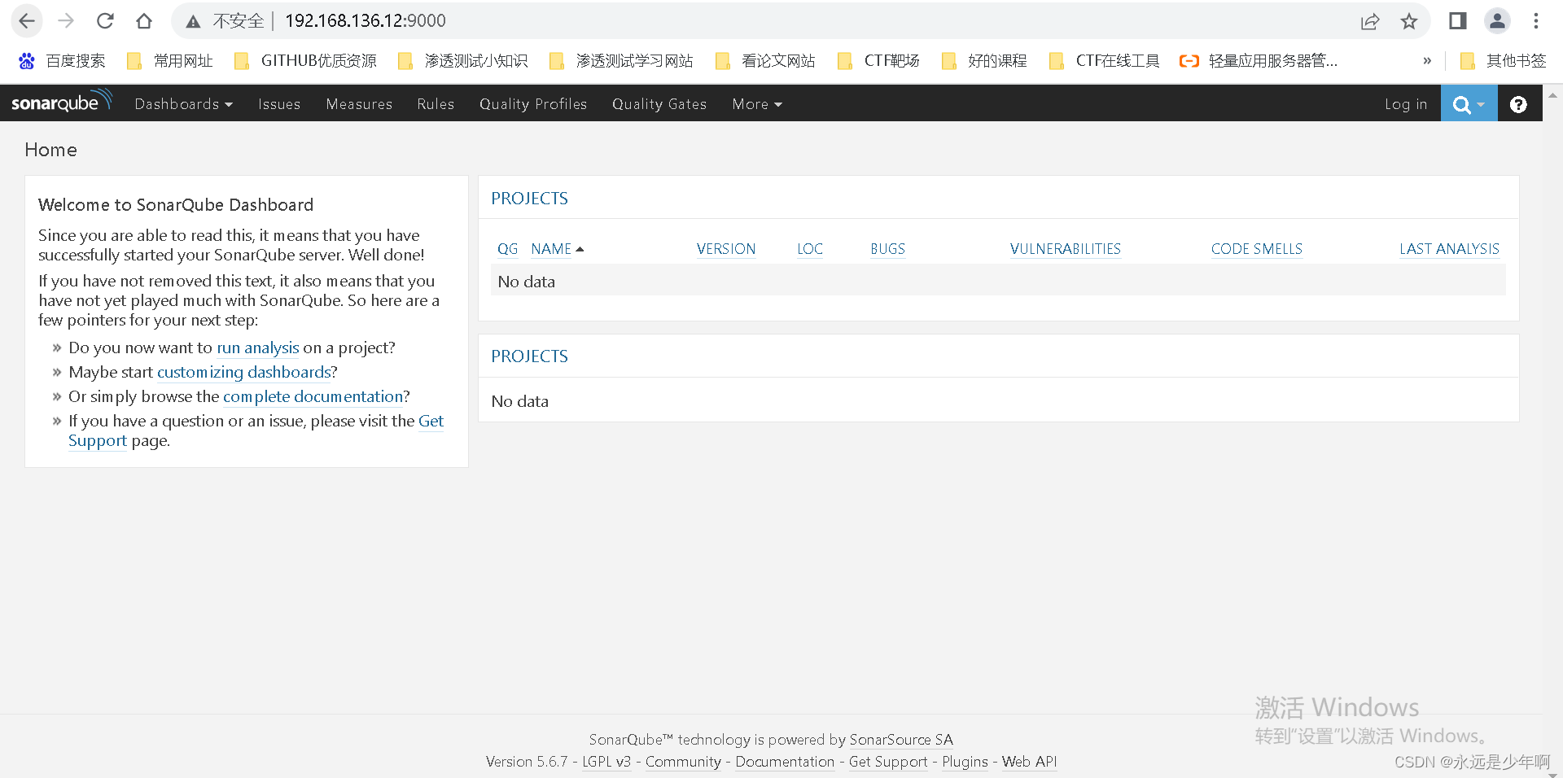Screen dimensions: 1563x778
Task: Sort projects by the VULNERABILITIES column
Action: (x=1066, y=249)
